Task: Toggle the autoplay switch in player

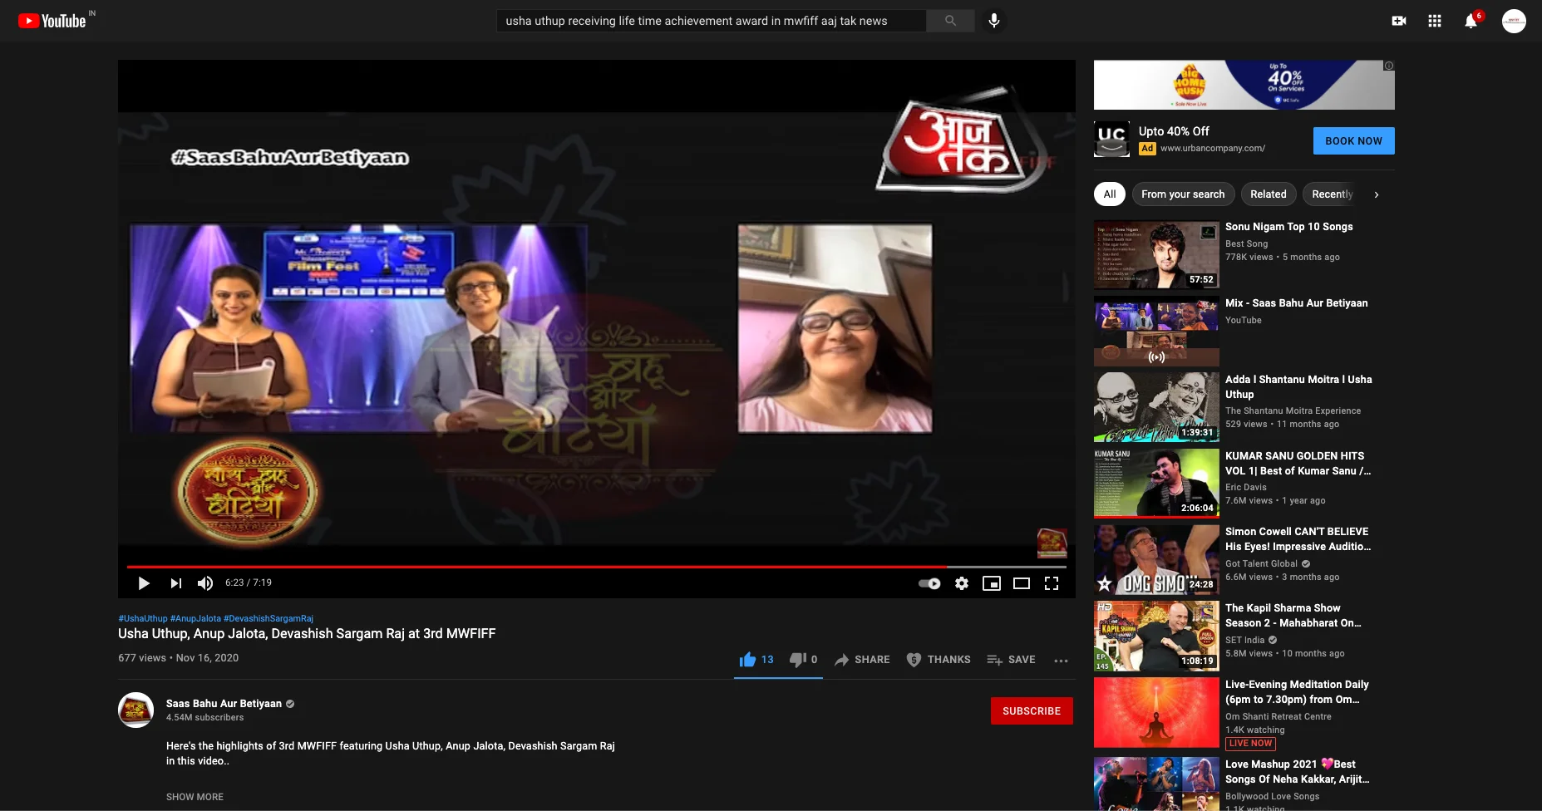Action: 929,583
